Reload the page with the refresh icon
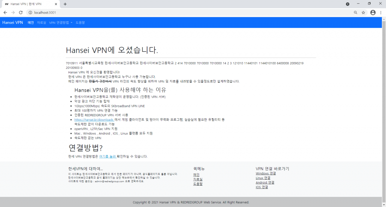Viewport: 386px width, 207px height. (21, 12)
